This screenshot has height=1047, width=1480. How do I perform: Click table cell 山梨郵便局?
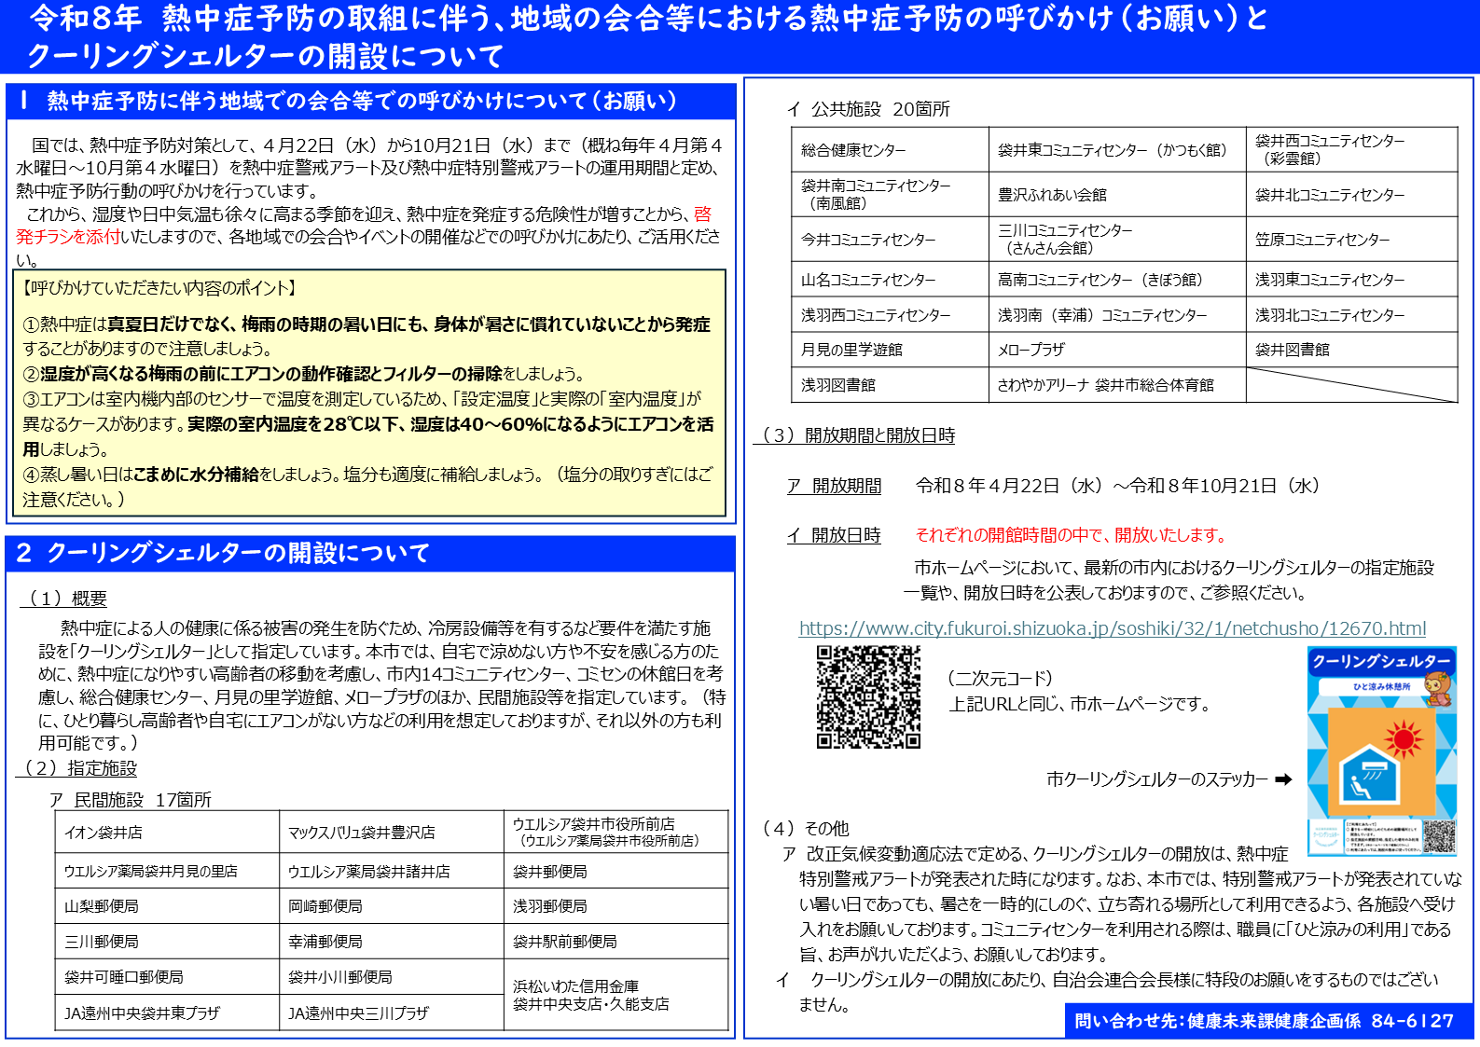tap(167, 906)
